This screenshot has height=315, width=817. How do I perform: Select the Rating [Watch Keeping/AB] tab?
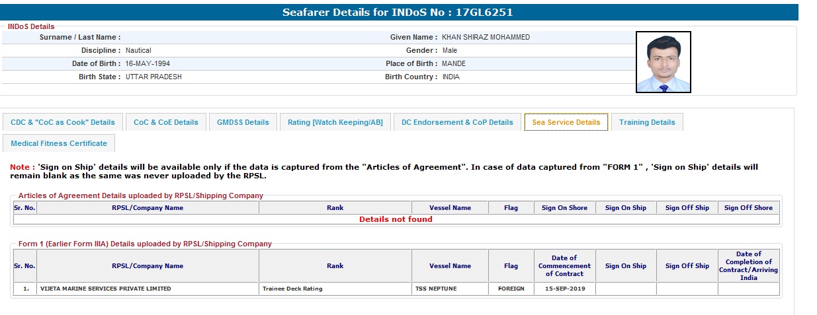point(335,122)
